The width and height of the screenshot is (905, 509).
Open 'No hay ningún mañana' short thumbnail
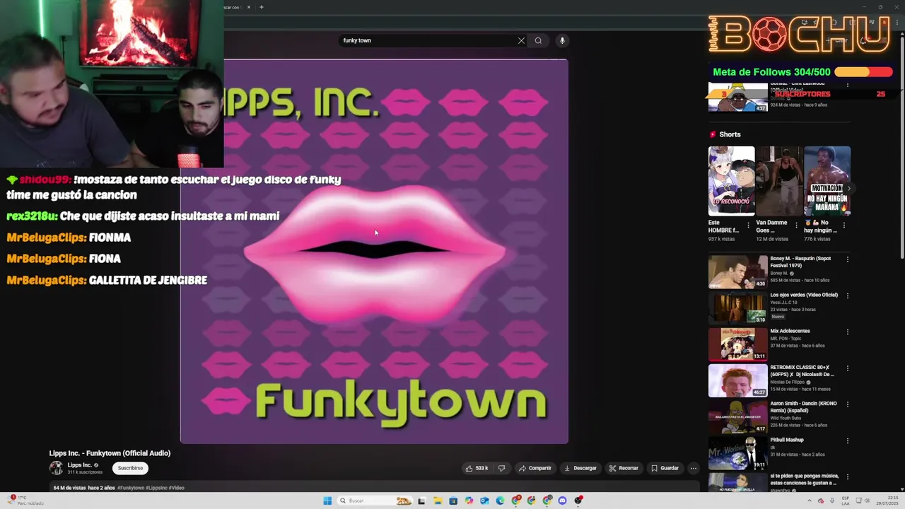click(827, 181)
